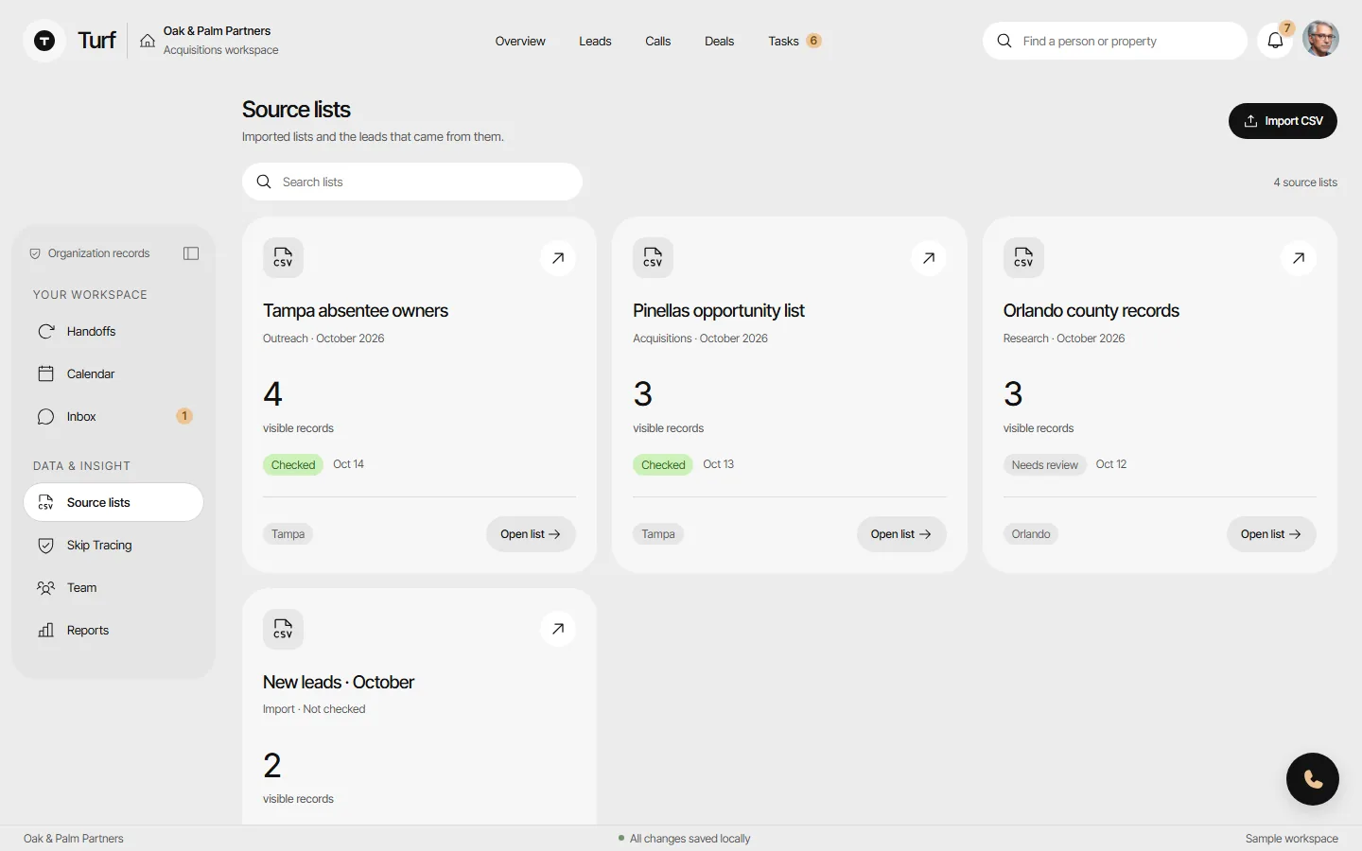The height and width of the screenshot is (851, 1362).
Task: Click the home icon beside Oak & Palm Partners
Action: pos(148,41)
